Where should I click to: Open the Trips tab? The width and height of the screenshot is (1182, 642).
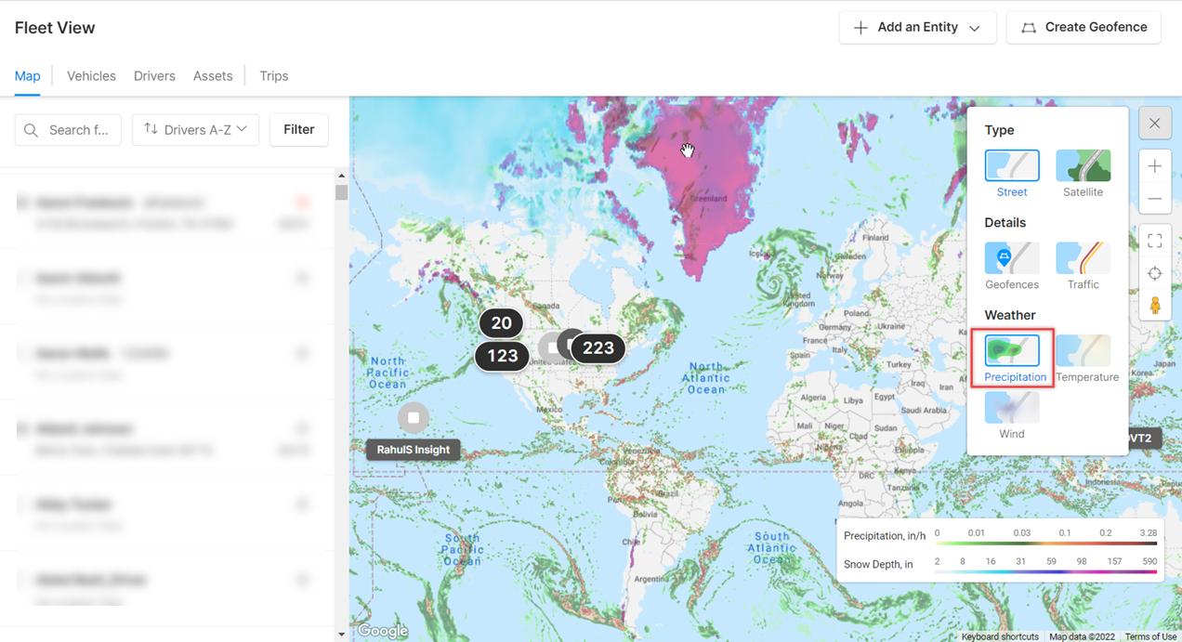pyautogui.click(x=273, y=76)
